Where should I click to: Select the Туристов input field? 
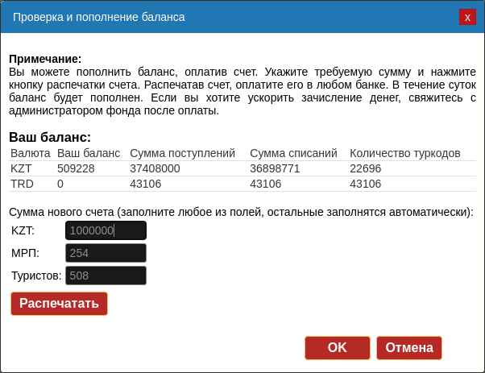106,276
